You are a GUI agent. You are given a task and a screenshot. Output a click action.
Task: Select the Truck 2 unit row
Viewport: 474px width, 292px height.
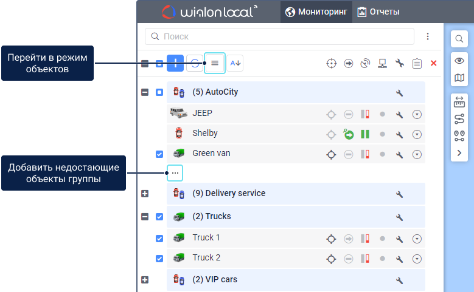point(296,258)
